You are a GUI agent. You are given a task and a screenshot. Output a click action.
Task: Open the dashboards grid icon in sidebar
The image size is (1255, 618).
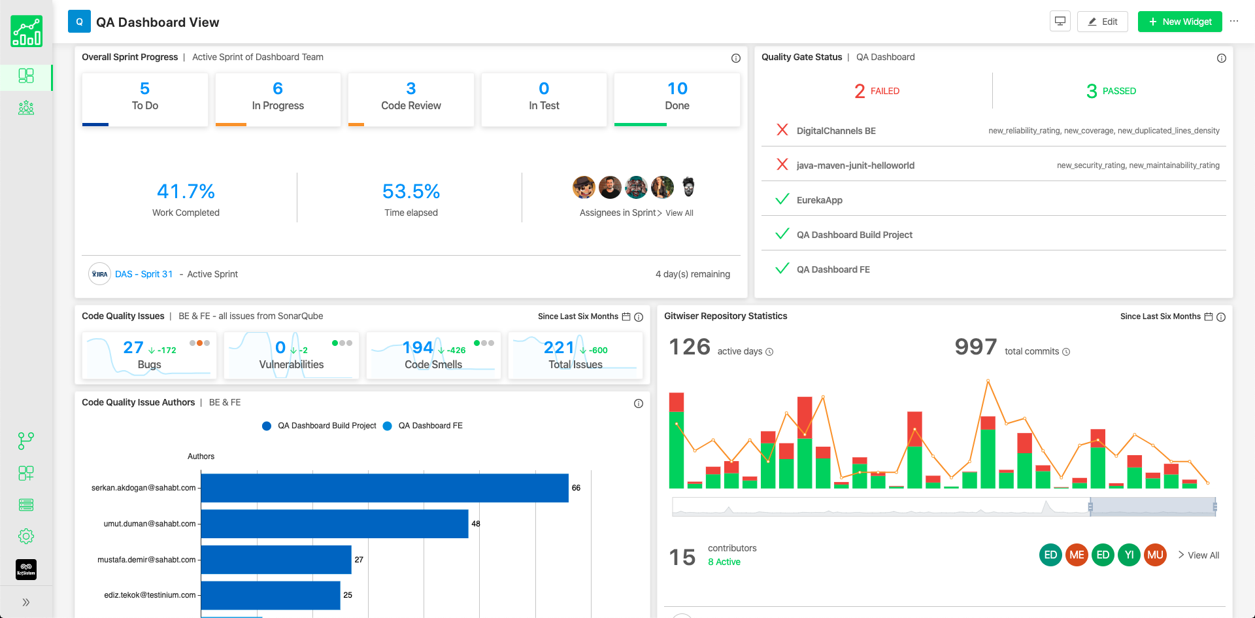pyautogui.click(x=26, y=76)
